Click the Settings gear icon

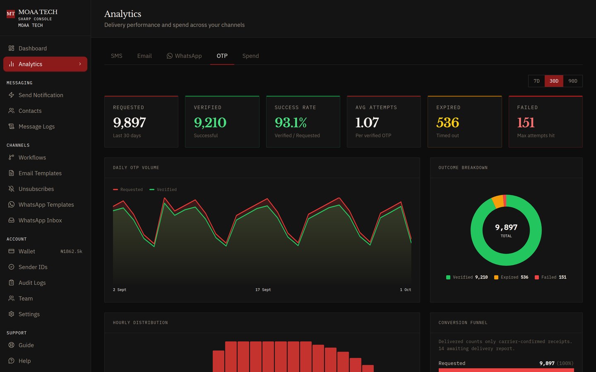pyautogui.click(x=11, y=314)
